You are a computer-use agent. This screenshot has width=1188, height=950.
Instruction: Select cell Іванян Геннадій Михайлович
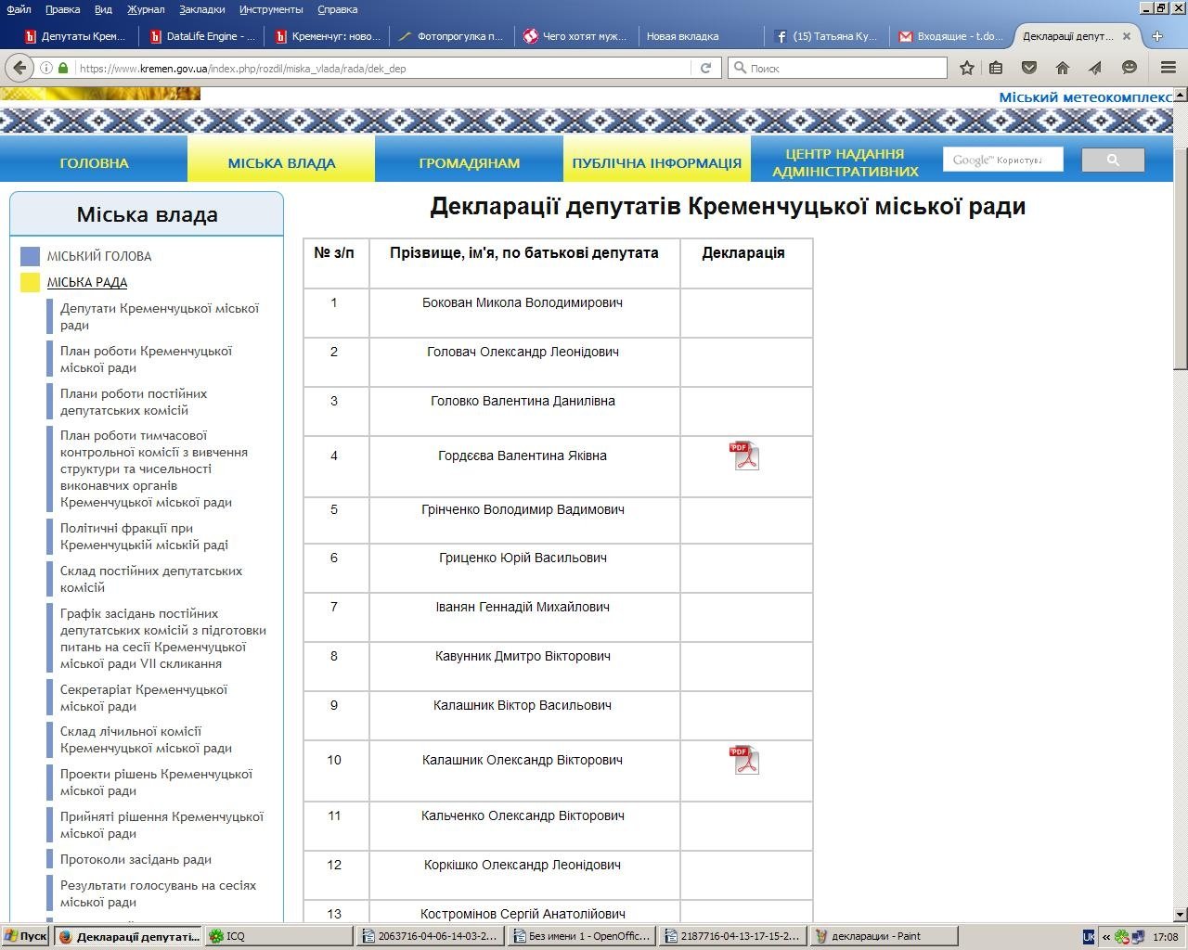pos(523,617)
